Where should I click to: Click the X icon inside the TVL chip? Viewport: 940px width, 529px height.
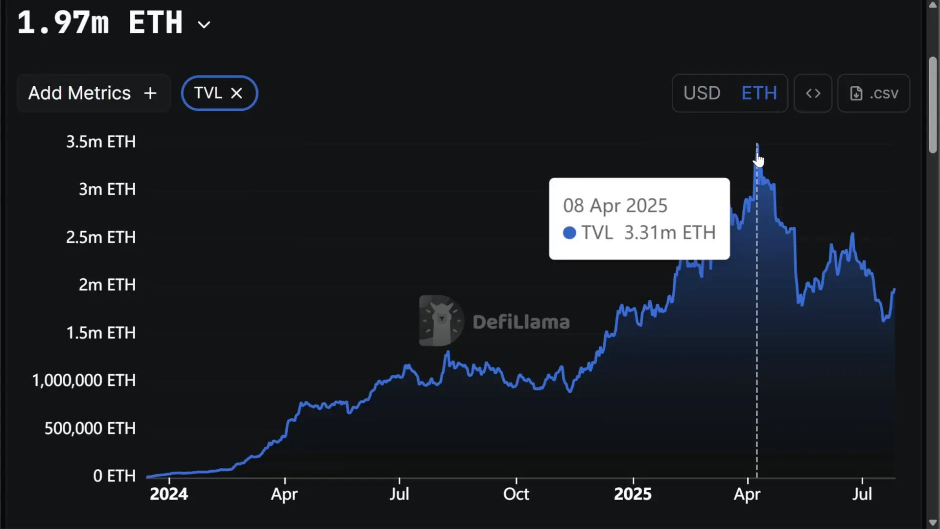click(237, 93)
